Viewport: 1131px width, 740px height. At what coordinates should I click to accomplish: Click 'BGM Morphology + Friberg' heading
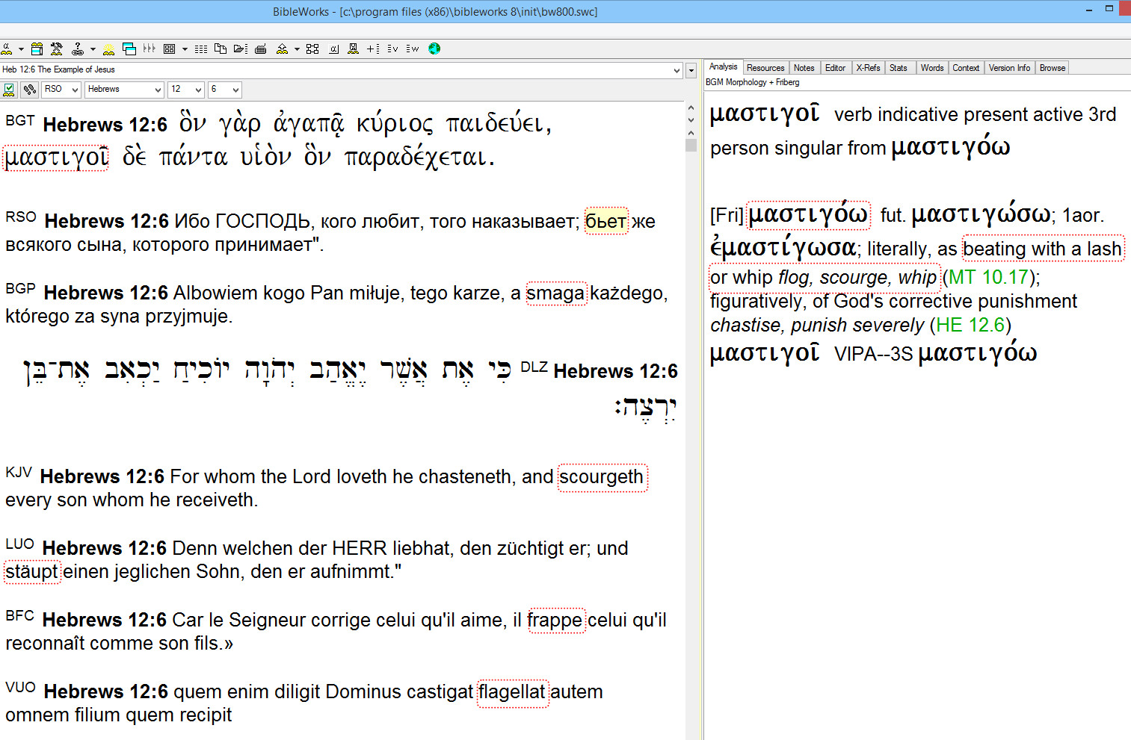click(x=752, y=82)
